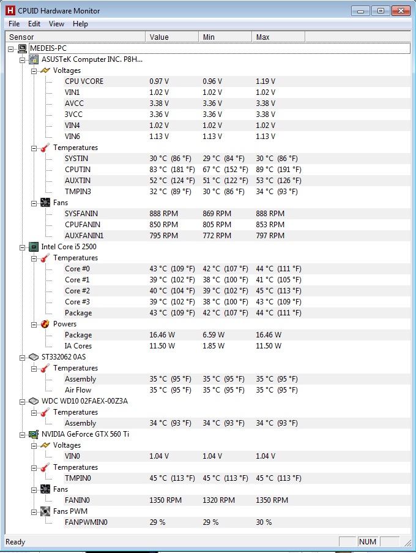Collapse the MEDEIS-PC root node
The image size is (416, 553).
pos(12,48)
